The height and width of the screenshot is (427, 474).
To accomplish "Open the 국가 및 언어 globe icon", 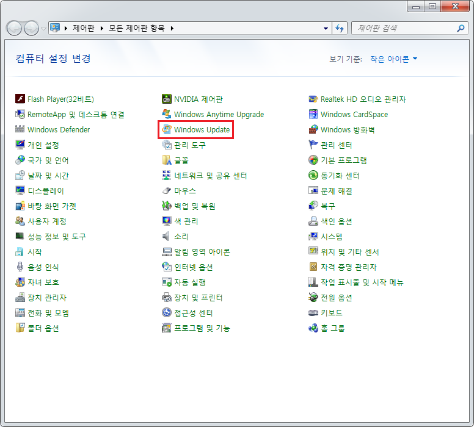I will click(20, 160).
